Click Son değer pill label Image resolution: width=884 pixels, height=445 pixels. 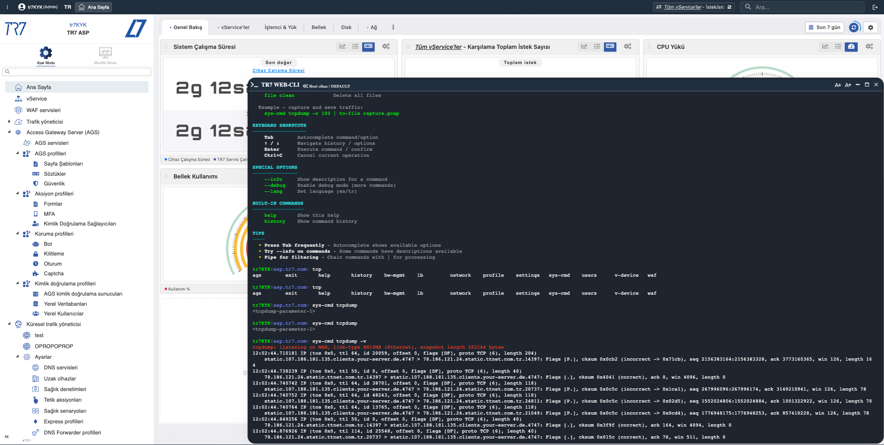[x=279, y=62]
